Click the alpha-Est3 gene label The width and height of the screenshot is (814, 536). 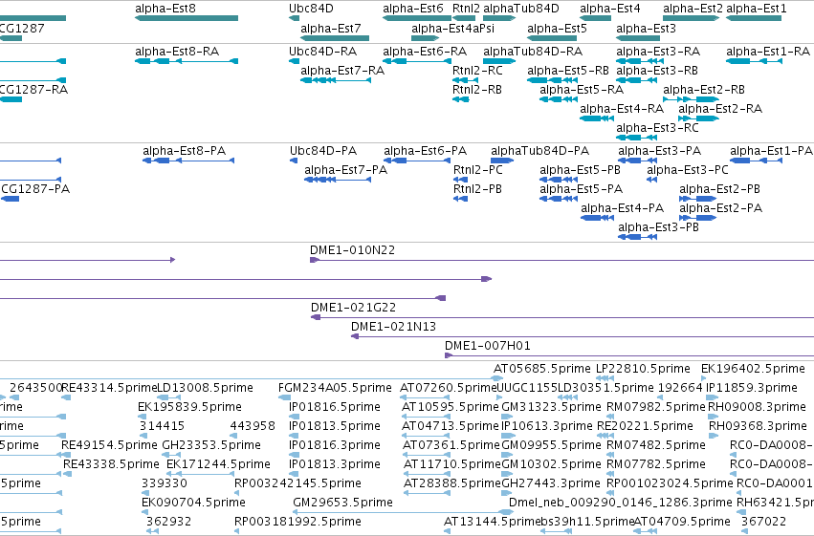(646, 28)
